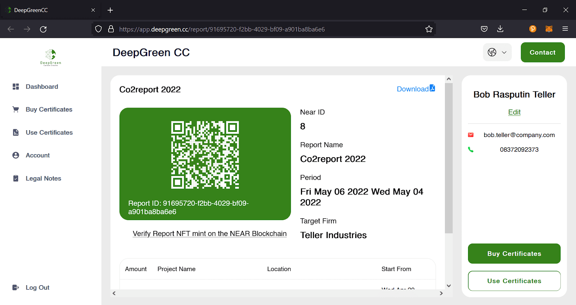Image resolution: width=576 pixels, height=305 pixels.
Task: Select the DeepGreenCC browser tab
Action: (x=50, y=10)
